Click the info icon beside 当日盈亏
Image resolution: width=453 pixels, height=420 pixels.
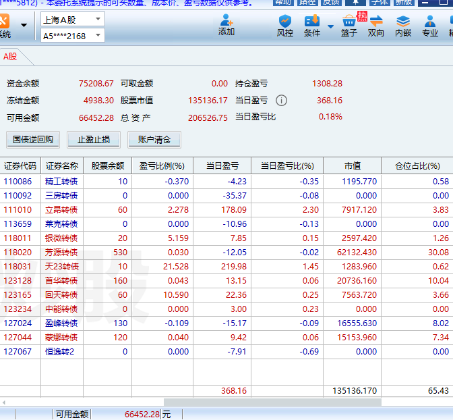(281, 101)
